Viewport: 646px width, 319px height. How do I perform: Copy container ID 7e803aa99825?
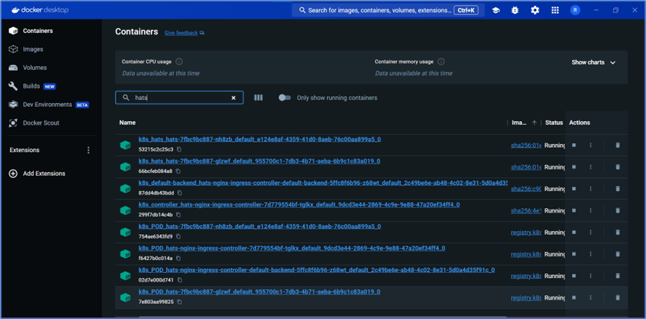point(179,302)
